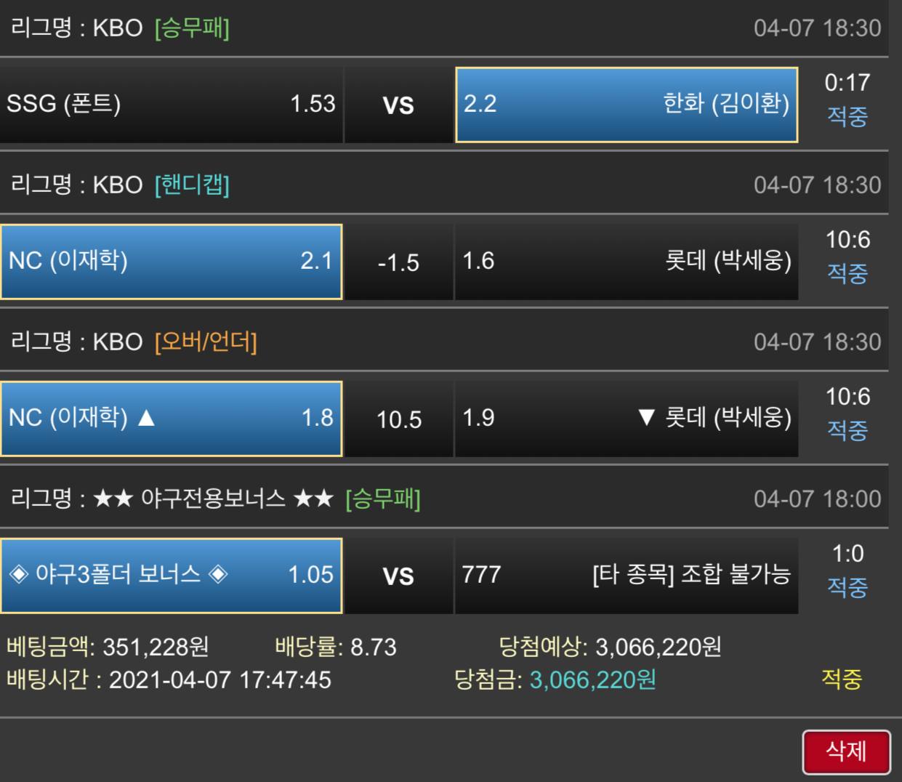This screenshot has height=782, width=902.
Task: Click the left diamond icon on 야구3폴더 보너스
Action: (18, 575)
